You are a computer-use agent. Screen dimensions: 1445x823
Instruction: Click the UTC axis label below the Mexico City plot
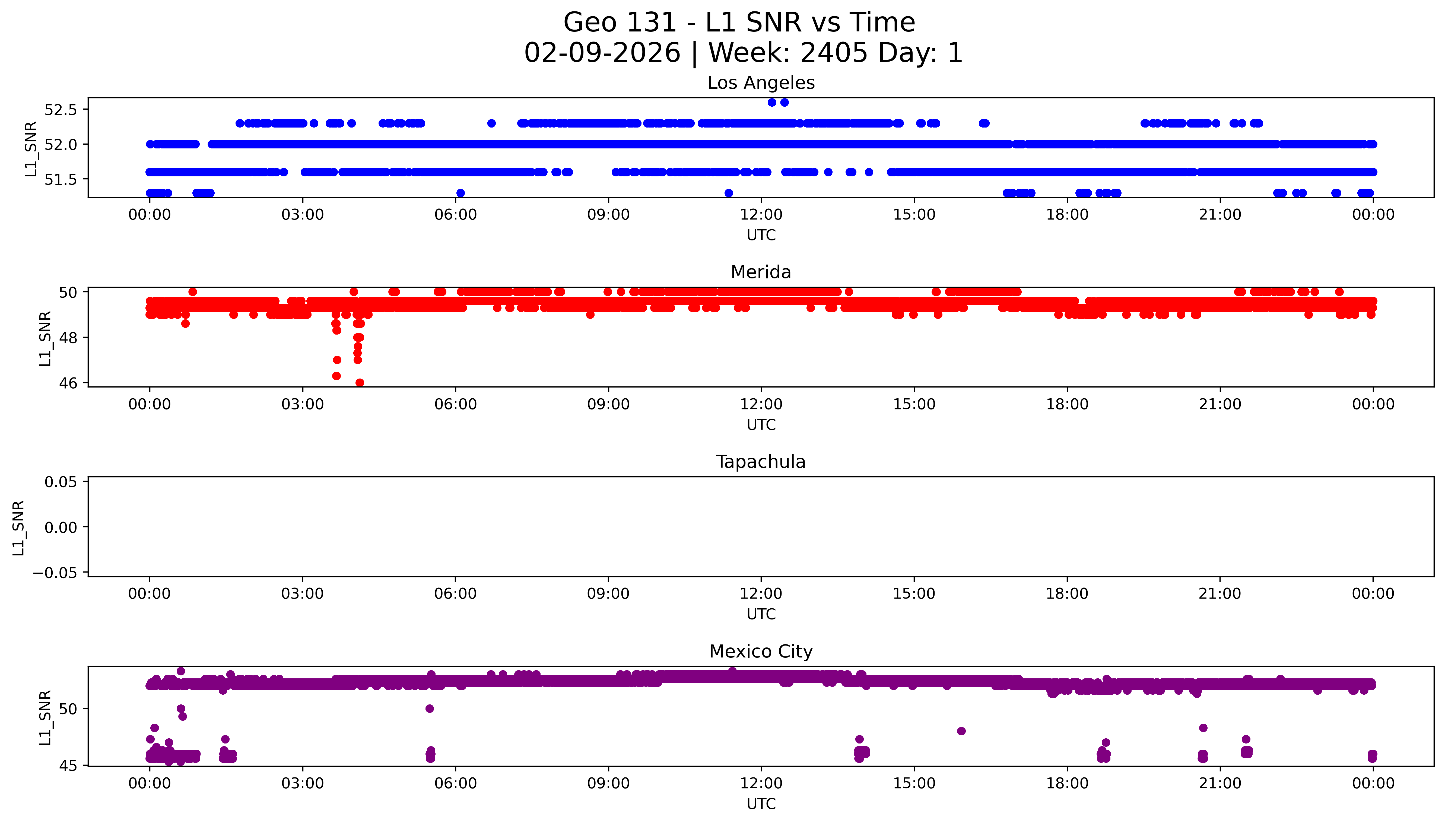click(x=761, y=804)
